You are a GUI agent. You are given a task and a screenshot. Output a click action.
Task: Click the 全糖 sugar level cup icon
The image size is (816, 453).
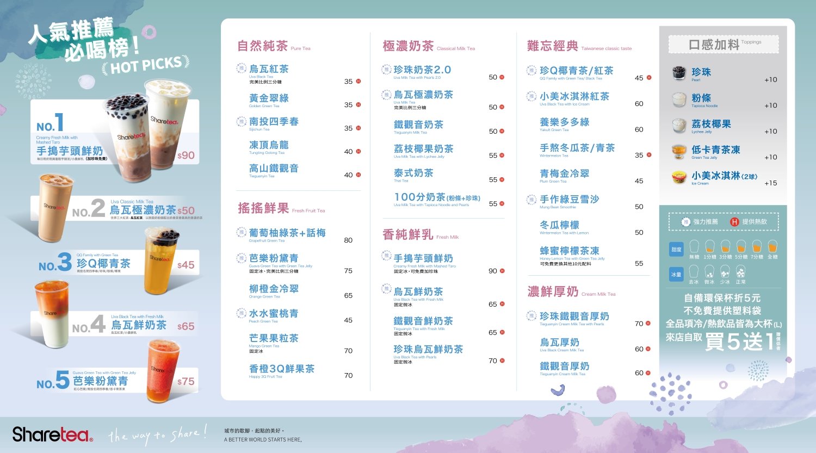772,246
